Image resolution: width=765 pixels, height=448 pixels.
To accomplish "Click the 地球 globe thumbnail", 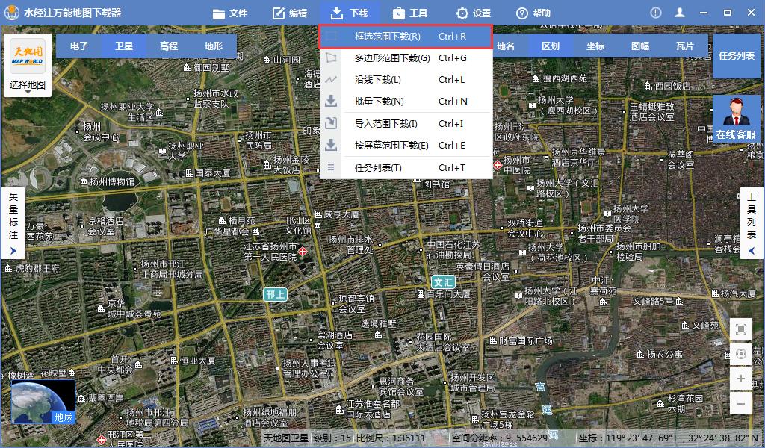I will pyautogui.click(x=43, y=402).
